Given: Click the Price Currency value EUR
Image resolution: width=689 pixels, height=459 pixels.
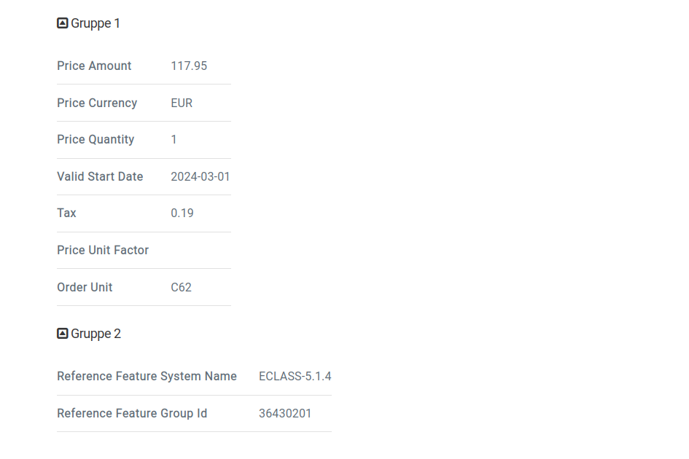Looking at the screenshot, I should pos(182,103).
